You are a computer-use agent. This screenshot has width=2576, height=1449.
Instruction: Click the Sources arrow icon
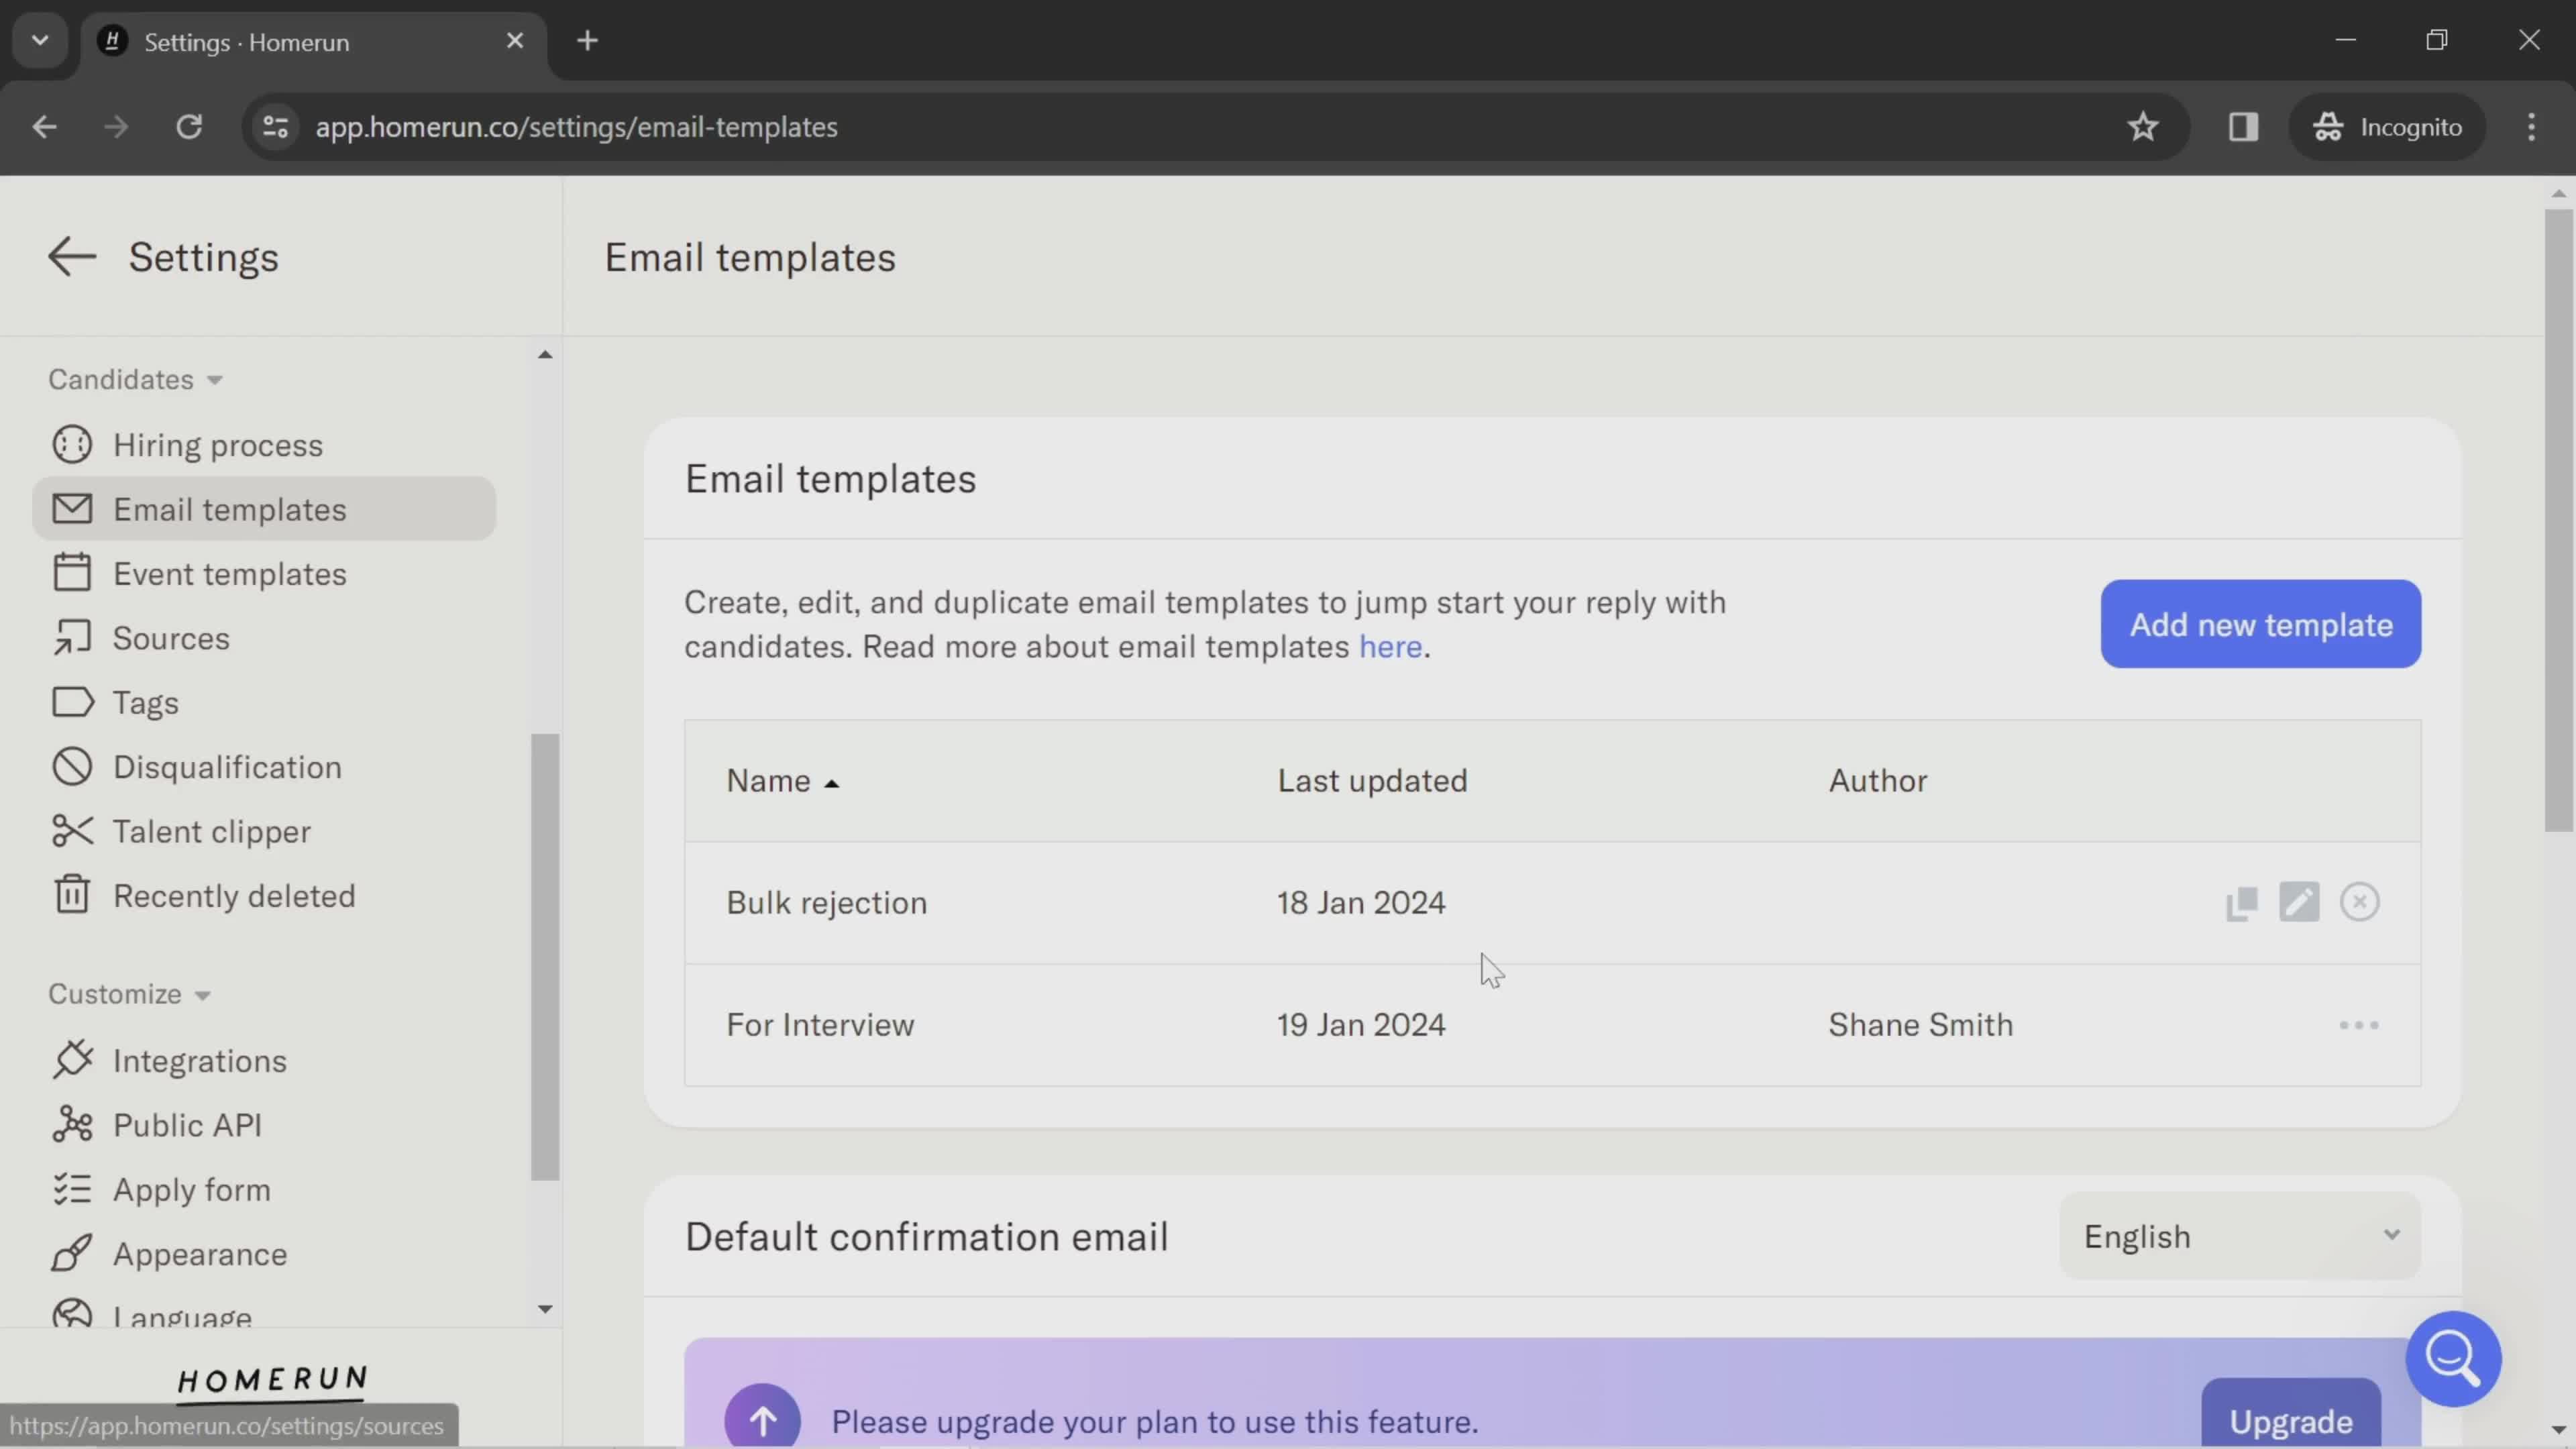[x=72, y=638]
